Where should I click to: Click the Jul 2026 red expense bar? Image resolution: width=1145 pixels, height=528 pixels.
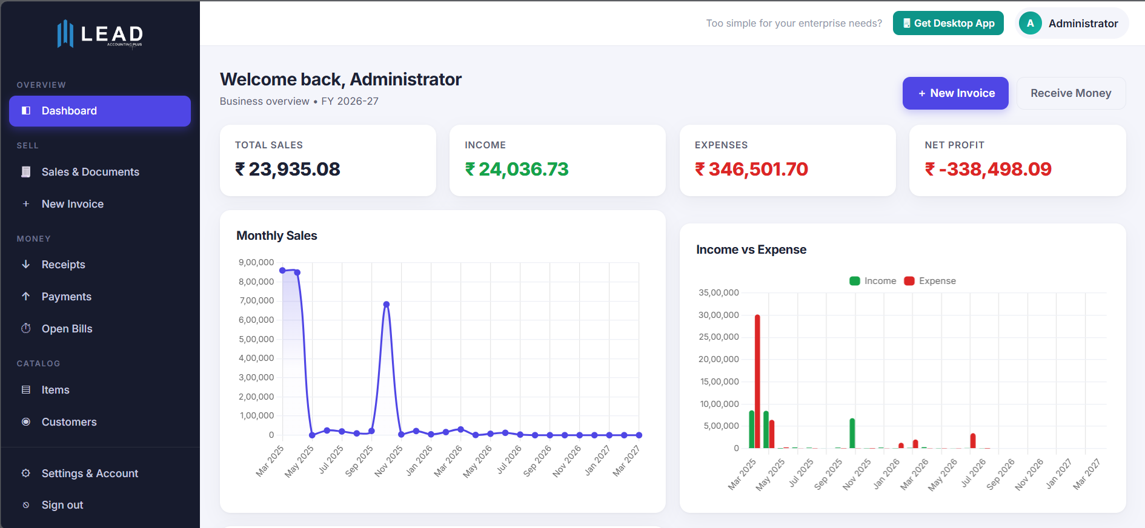tap(973, 441)
